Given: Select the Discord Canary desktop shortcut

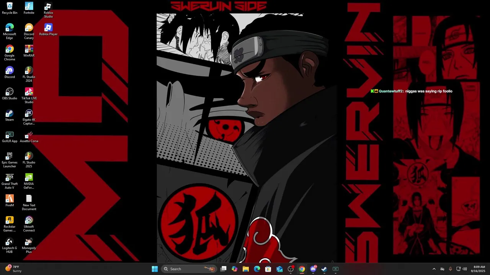Looking at the screenshot, I should tap(29, 32).
